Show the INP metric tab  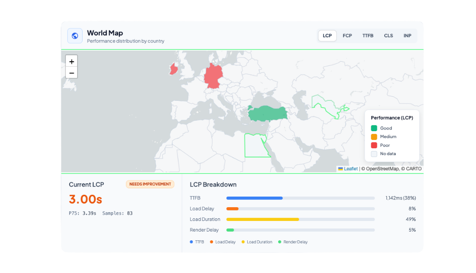tap(407, 36)
